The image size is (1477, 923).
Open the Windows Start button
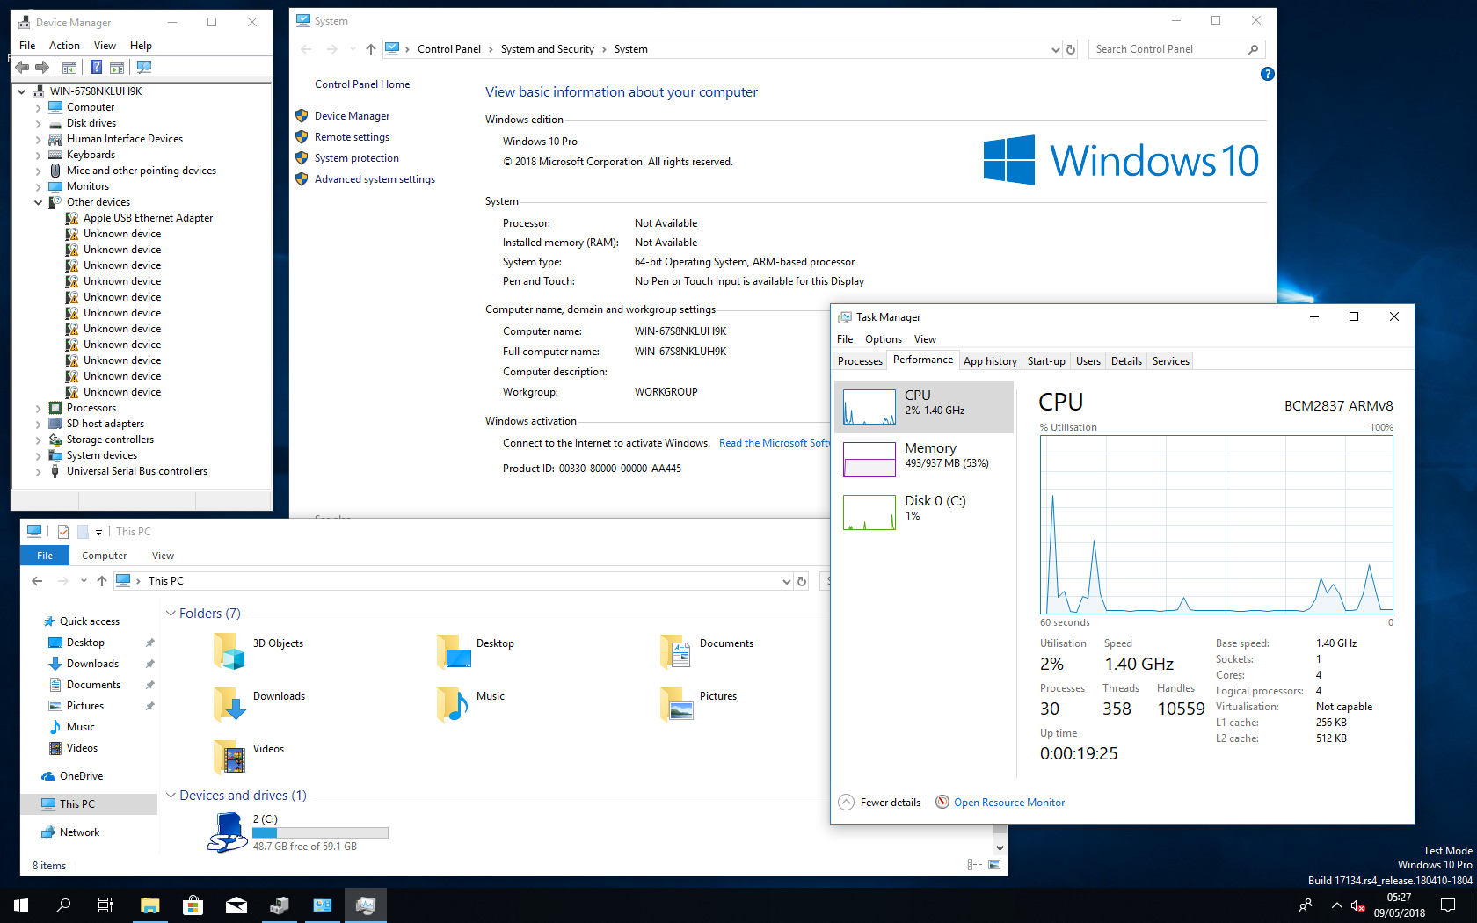pos(21,905)
